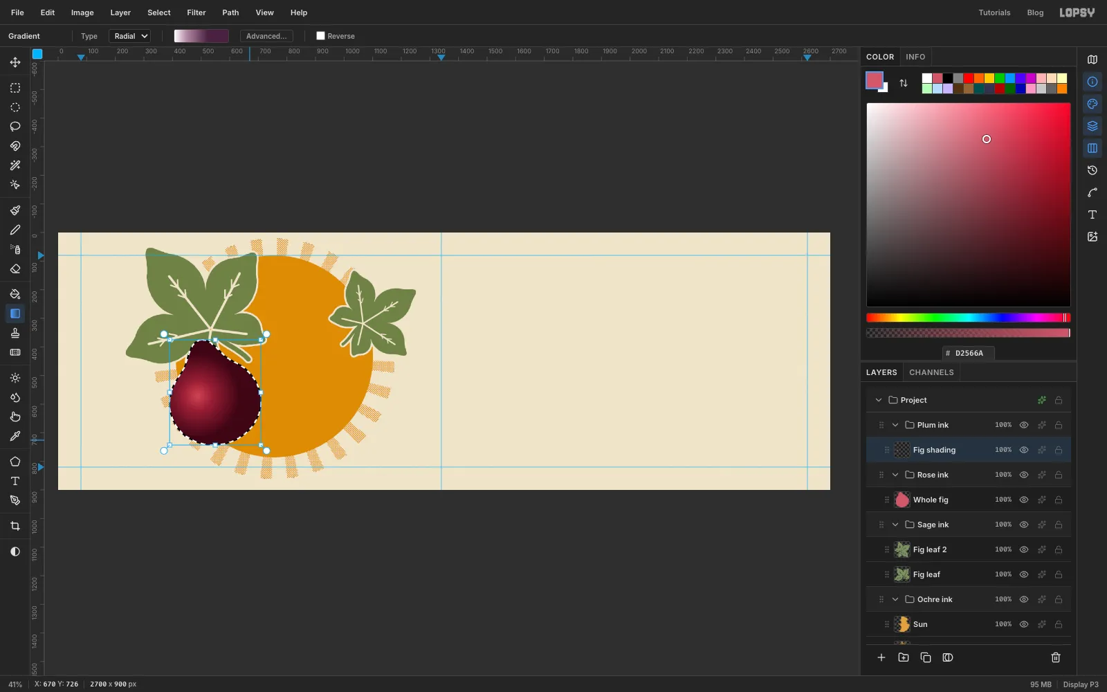1107x692 pixels.
Task: Click the gradient preview swatch
Action: [x=201, y=36]
